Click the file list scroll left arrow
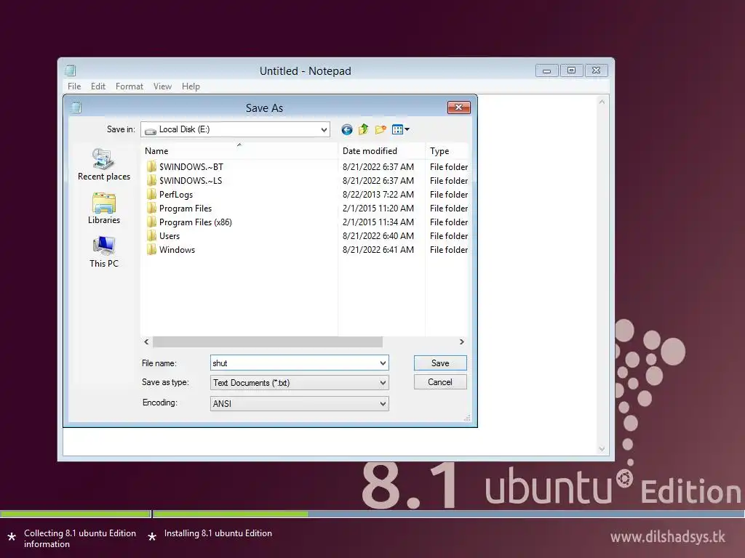Screen dimensions: 745x558 pyautogui.click(x=146, y=341)
